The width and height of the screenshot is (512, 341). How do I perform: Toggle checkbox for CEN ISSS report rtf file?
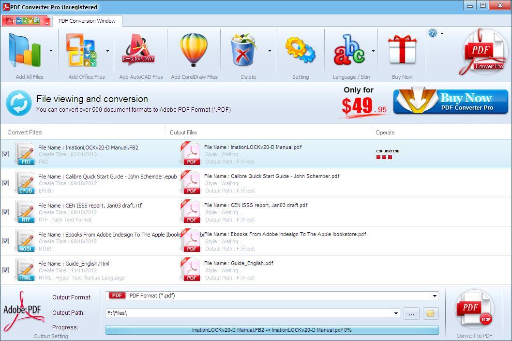5,212
